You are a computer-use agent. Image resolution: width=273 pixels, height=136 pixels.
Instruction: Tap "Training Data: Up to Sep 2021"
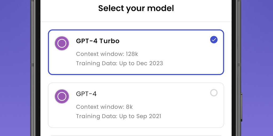118,116
